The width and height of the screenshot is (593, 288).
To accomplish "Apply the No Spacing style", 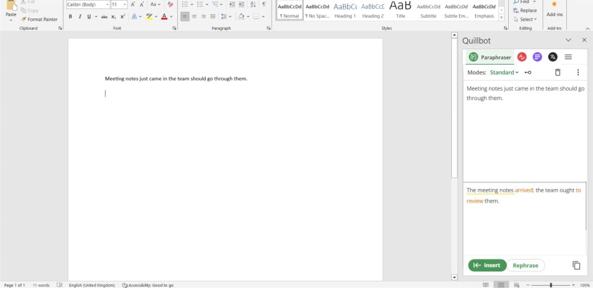I will point(317,11).
